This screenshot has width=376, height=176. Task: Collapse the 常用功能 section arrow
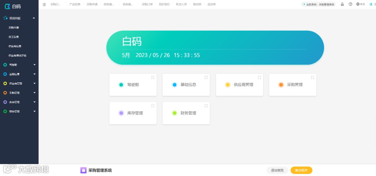[34, 18]
